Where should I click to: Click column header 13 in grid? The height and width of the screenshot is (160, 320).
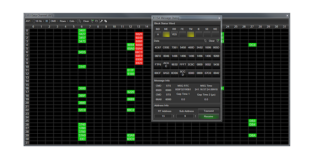139,27
